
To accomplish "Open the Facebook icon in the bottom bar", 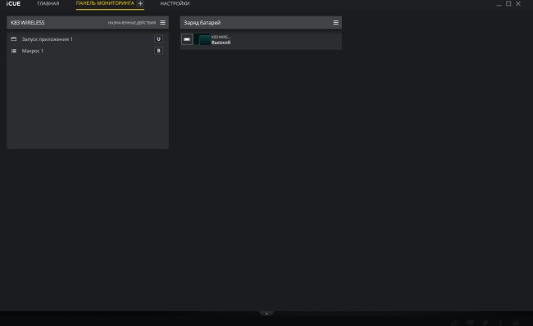I will tap(500, 322).
